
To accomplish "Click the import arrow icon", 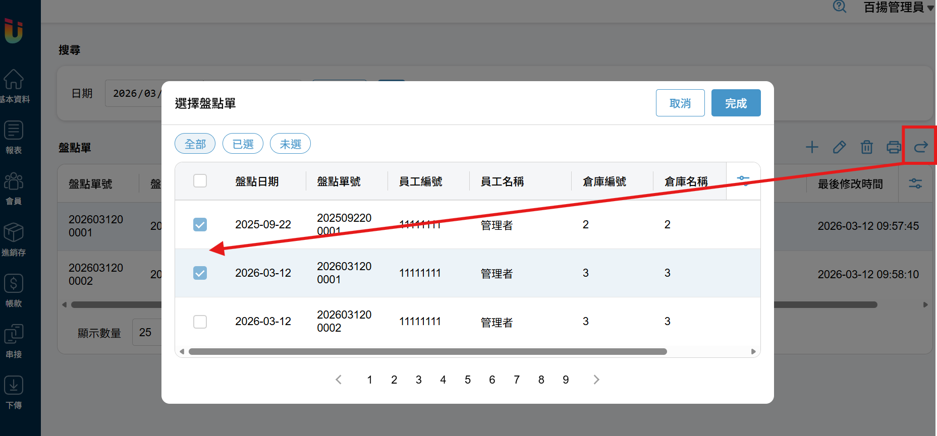I will point(920,147).
